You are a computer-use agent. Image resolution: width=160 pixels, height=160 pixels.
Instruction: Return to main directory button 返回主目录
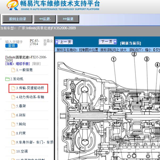point(17,19)
